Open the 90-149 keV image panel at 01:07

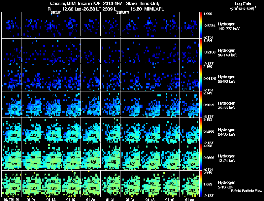tap(31, 52)
